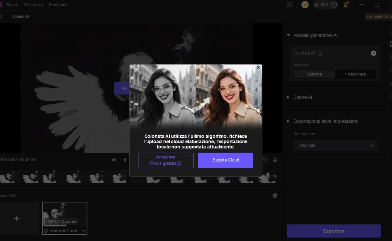The width and height of the screenshot is (392, 241).
Task: Click Anteprime Prova gratuita button
Action: (x=166, y=160)
